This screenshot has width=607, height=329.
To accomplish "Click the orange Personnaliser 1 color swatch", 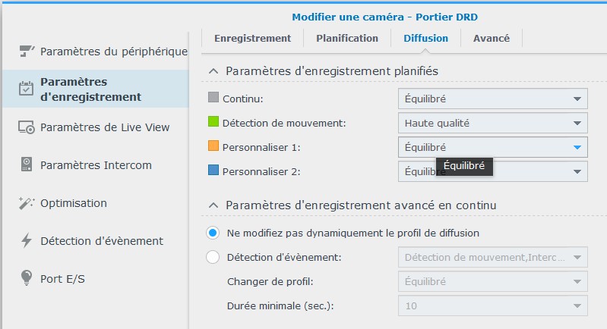I will pos(213,146).
